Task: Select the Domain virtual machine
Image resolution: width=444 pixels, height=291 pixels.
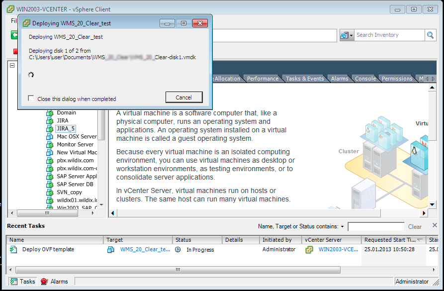Action: point(66,112)
